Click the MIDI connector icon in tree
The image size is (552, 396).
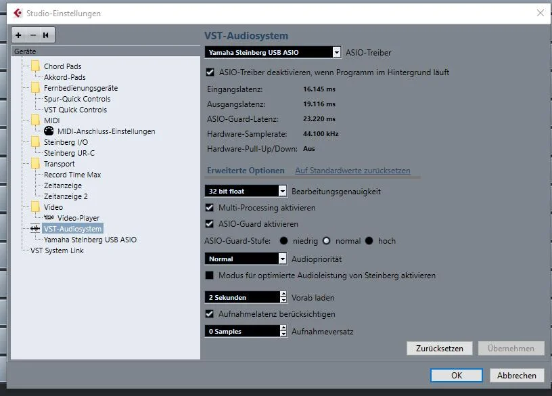click(x=49, y=131)
